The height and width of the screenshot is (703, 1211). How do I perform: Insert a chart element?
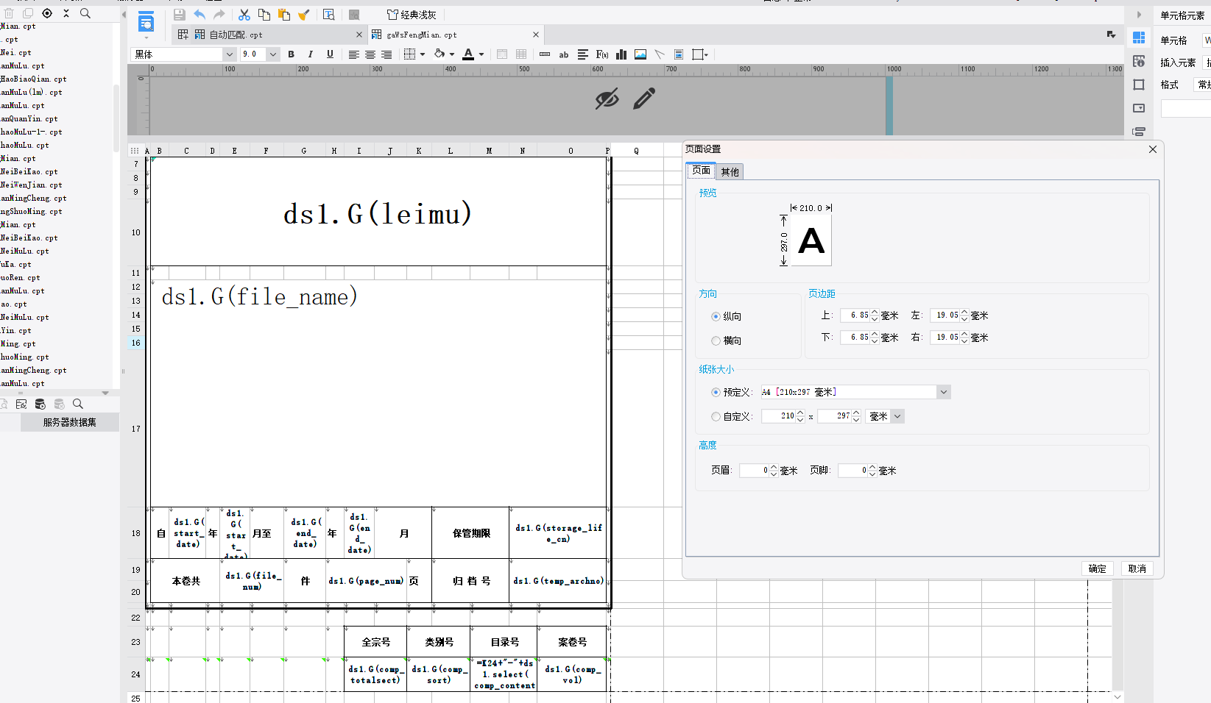621,54
